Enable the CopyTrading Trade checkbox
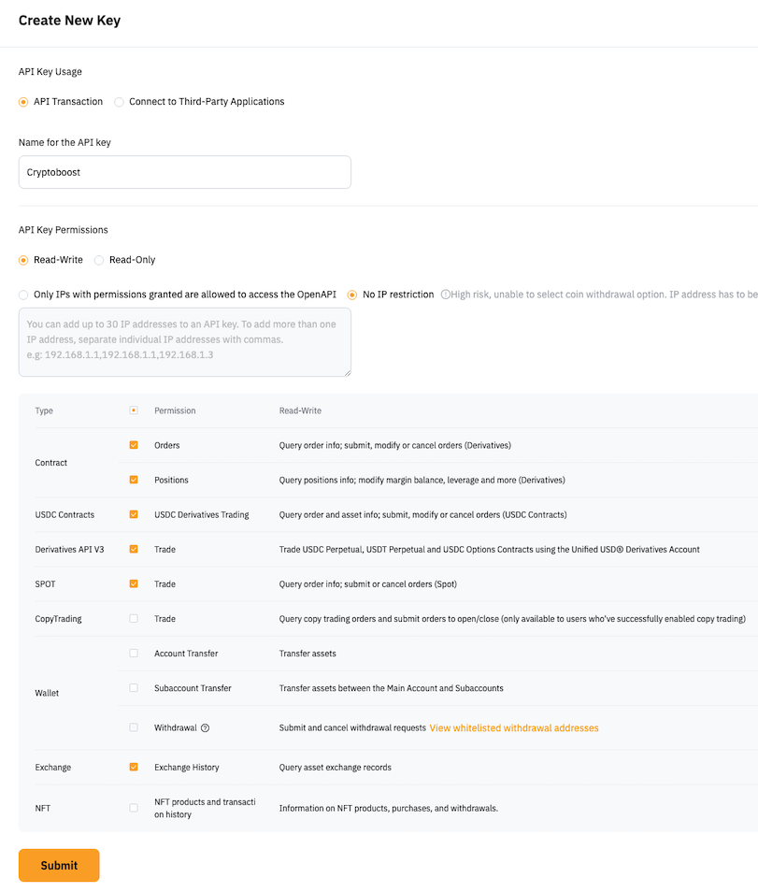 pos(134,618)
